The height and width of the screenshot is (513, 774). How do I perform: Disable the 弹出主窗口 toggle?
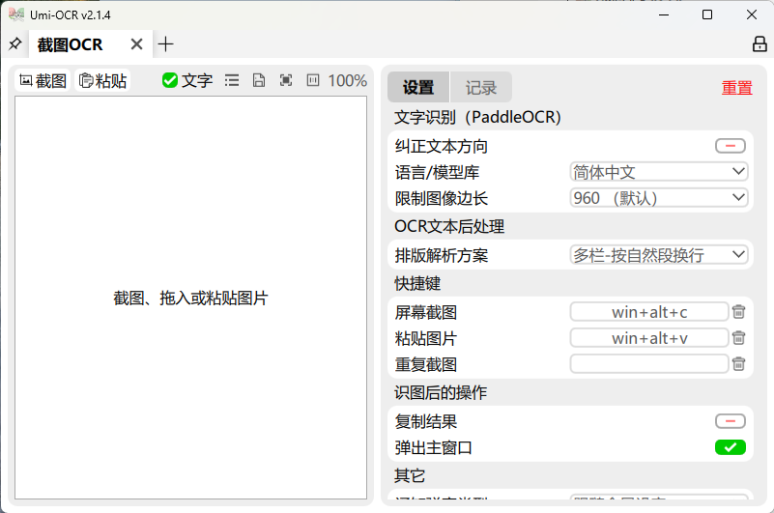click(730, 447)
